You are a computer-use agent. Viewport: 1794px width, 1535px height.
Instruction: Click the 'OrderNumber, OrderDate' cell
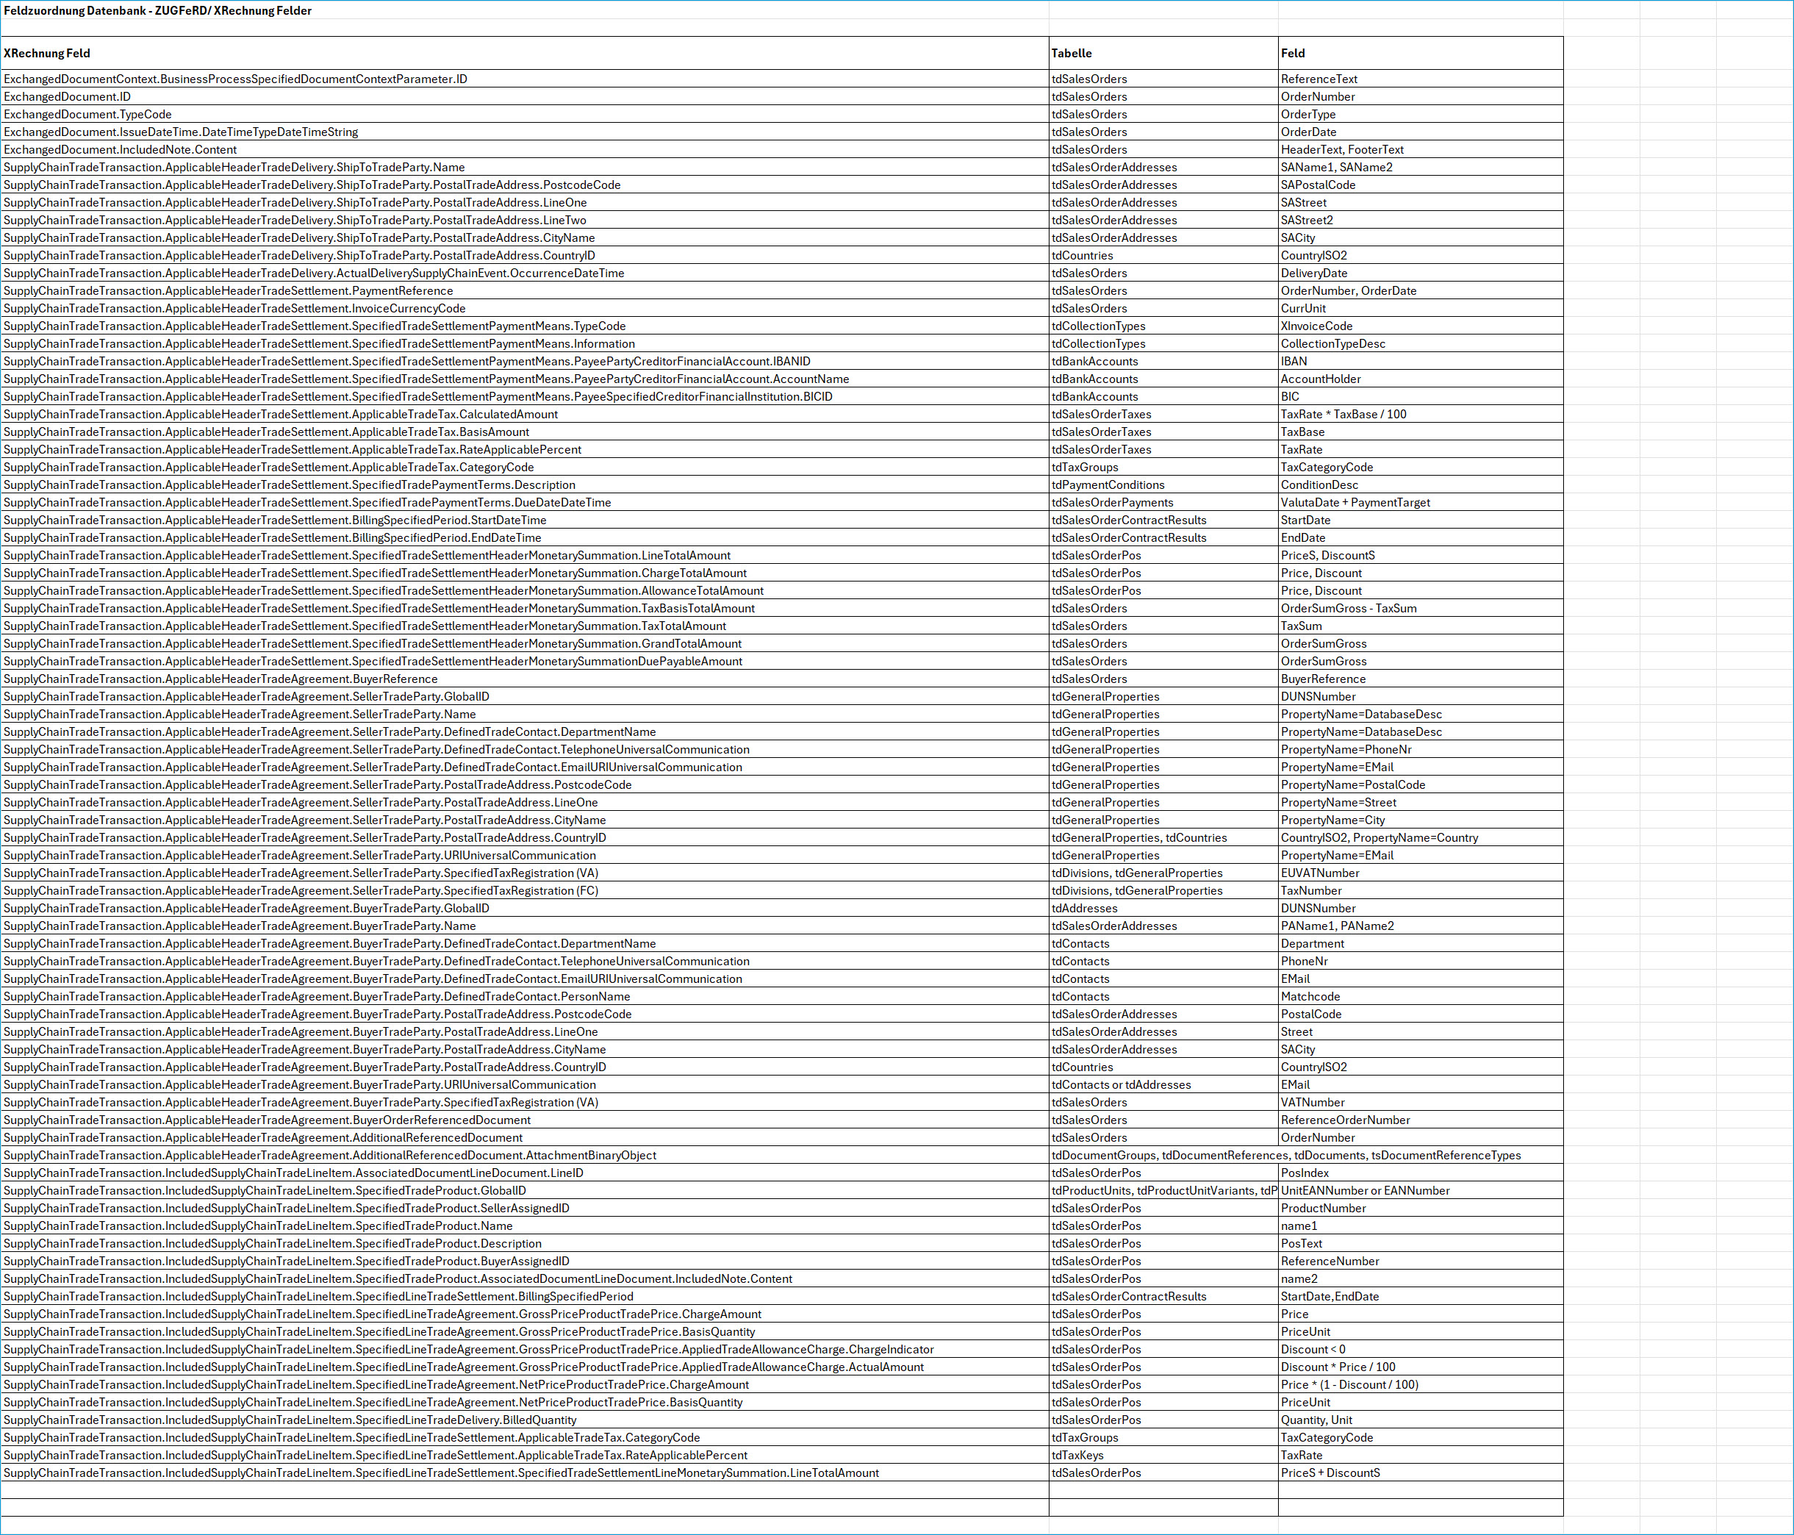[1420, 291]
